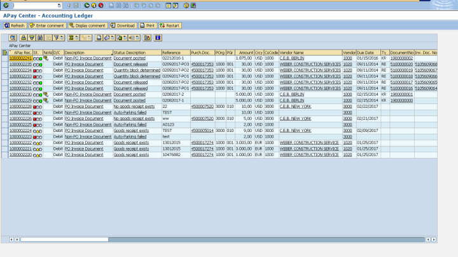
Task: Open APay record 1000002241 link
Action: pos(20,58)
